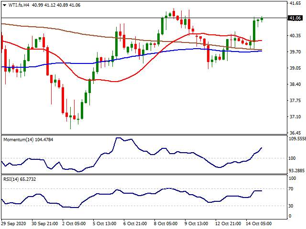Click the chart dropdown triangle beside WTI.fs
Screen dimensions: 306x229
coord(4,5)
